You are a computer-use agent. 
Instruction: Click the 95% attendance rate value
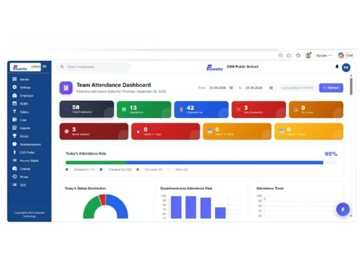click(331, 154)
